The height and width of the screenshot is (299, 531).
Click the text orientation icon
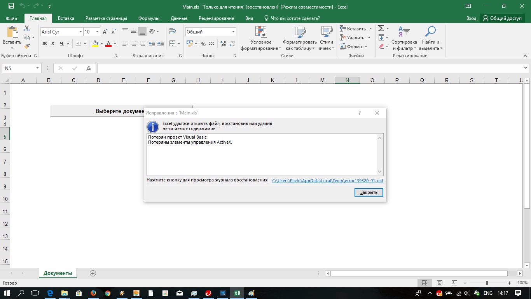152,32
